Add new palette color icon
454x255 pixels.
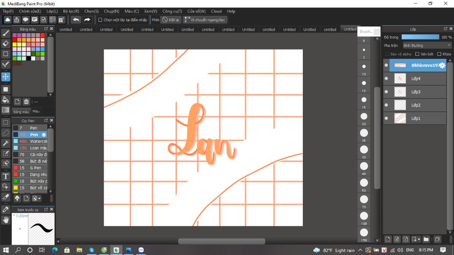[17, 102]
